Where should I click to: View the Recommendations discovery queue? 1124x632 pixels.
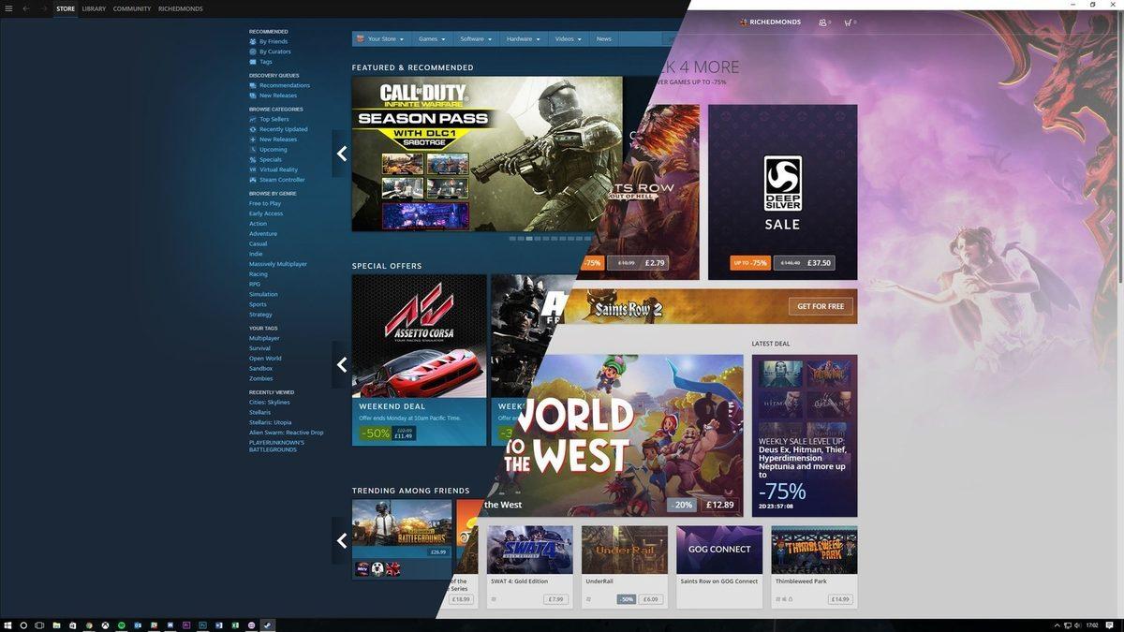coord(281,85)
